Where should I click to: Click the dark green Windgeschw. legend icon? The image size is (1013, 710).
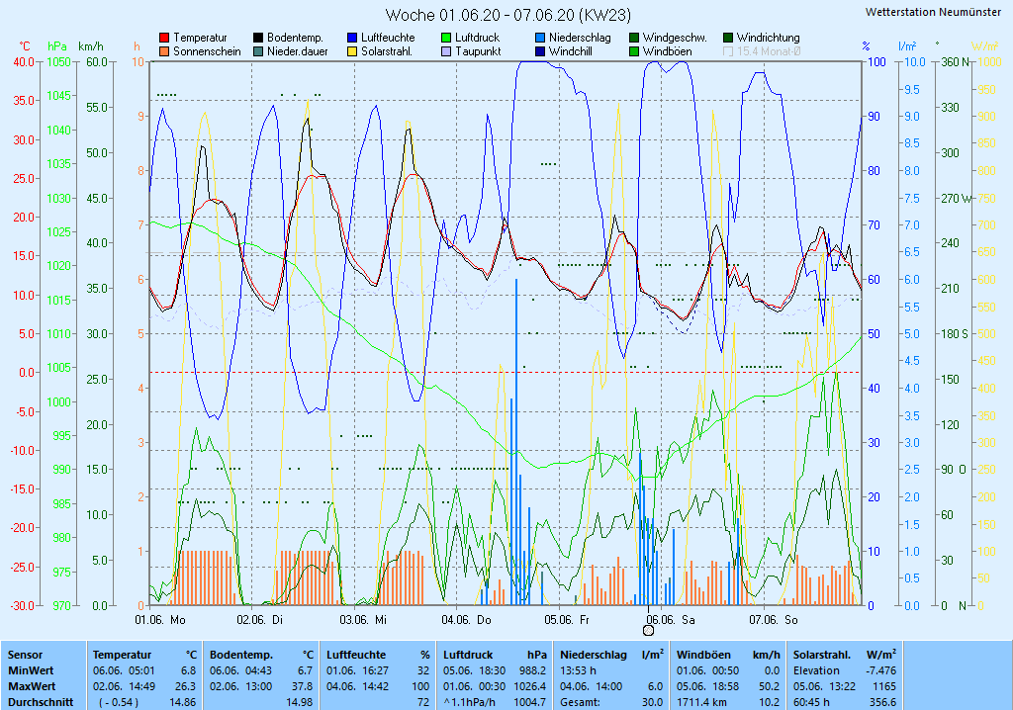pyautogui.click(x=635, y=38)
